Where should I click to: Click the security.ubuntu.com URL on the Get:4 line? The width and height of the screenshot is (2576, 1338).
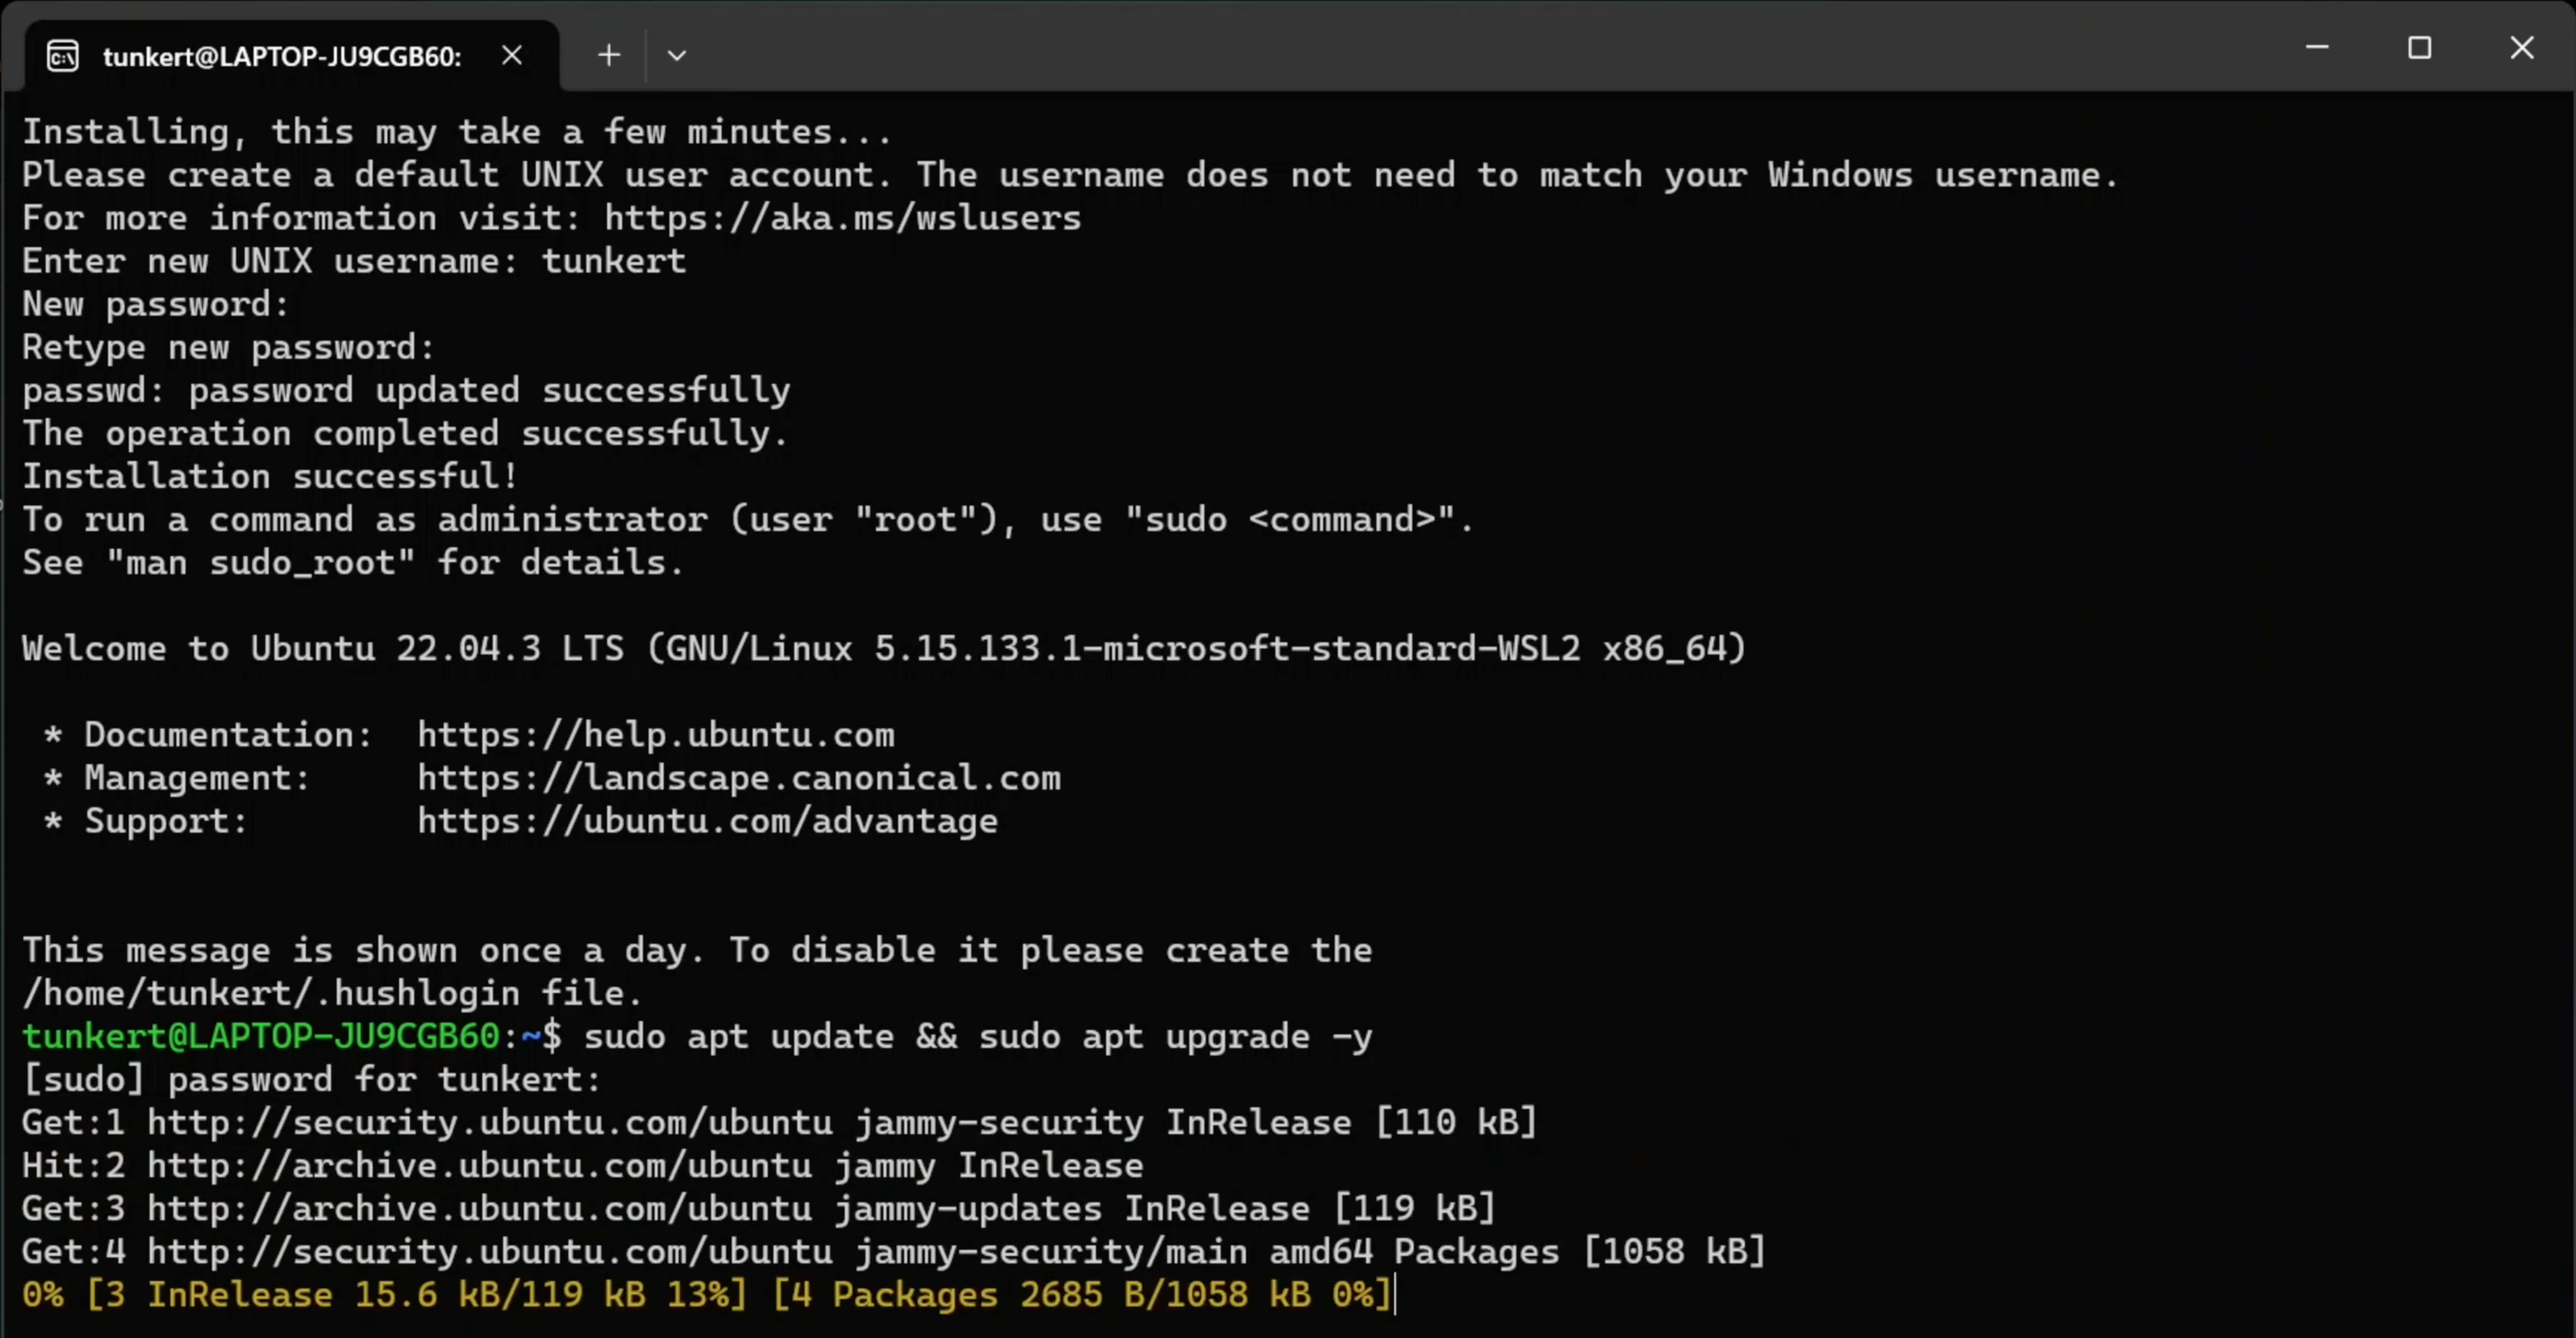click(489, 1251)
